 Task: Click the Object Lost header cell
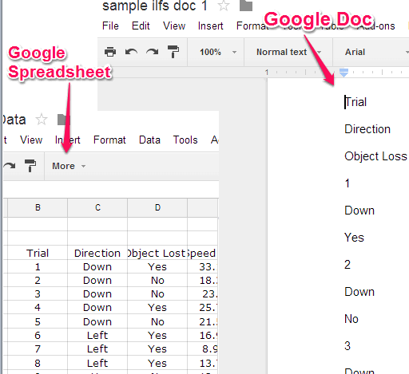[157, 253]
